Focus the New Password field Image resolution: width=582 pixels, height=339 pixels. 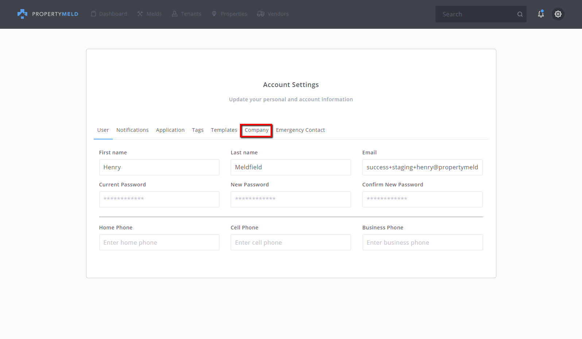pyautogui.click(x=291, y=199)
